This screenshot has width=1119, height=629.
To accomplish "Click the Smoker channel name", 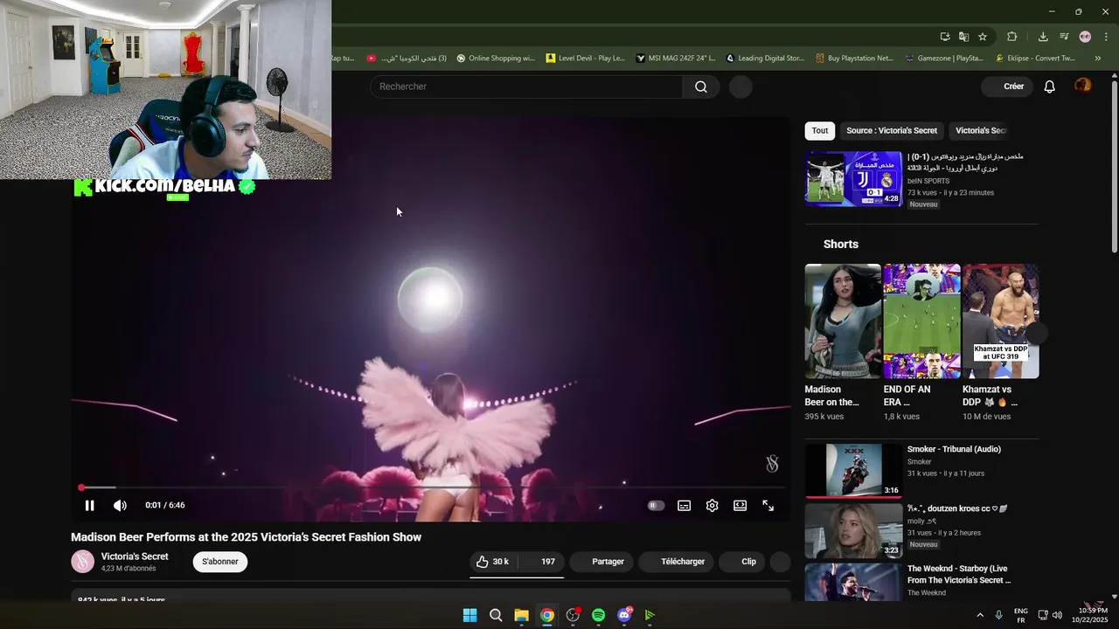I will [919, 462].
